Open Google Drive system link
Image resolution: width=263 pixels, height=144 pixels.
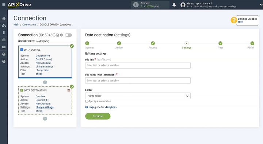click(x=43, y=55)
